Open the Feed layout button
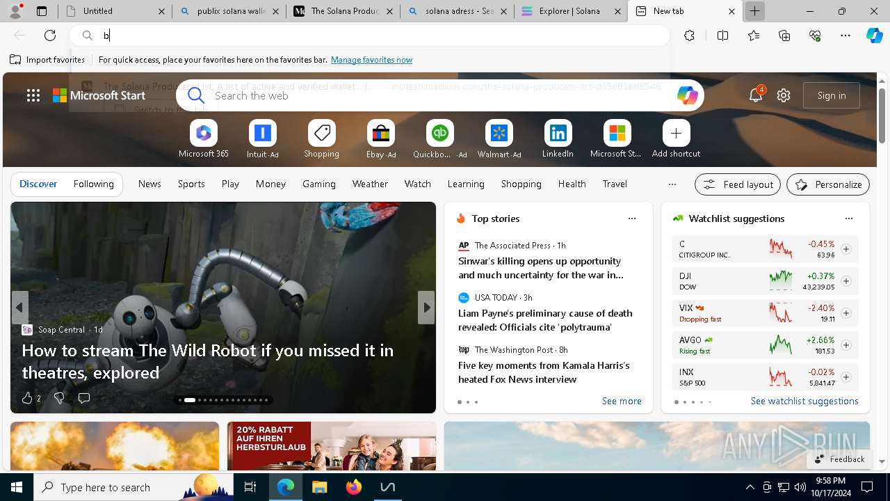Viewport: 890px width, 501px height. tap(738, 184)
